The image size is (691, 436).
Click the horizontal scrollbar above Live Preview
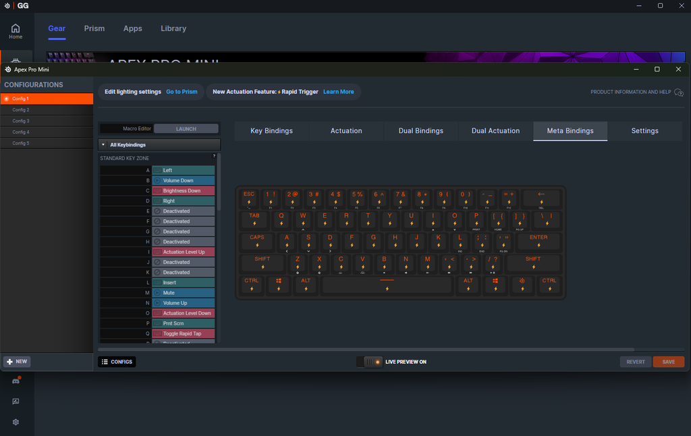pos(366,350)
